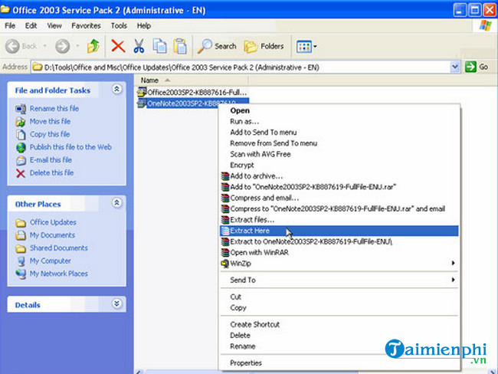This screenshot has height=374, width=498.
Task: Select the Office2003SP2-KB887616 file icon
Action: [141, 92]
